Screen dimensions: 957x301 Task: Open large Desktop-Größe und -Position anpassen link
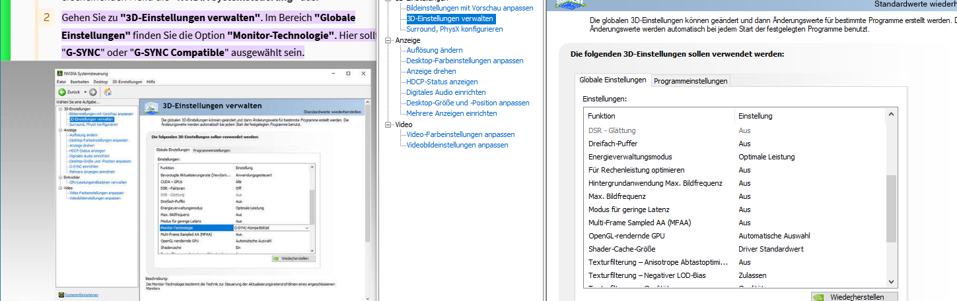tap(468, 103)
